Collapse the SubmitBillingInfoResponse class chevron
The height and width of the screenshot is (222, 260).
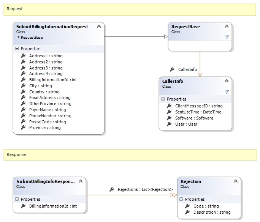pyautogui.click(x=81, y=181)
